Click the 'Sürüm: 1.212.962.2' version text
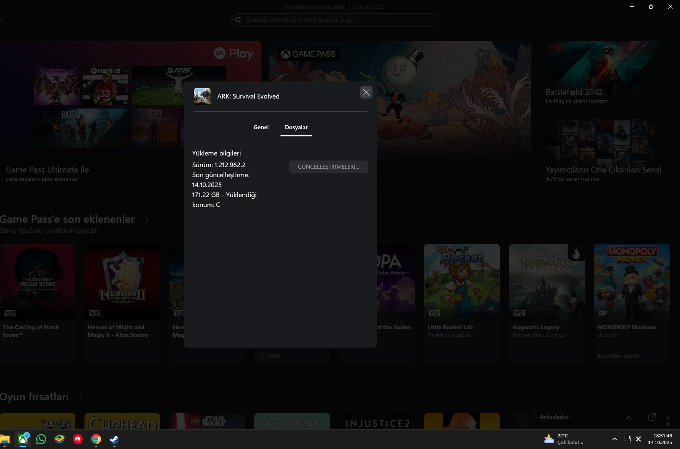Image resolution: width=680 pixels, height=449 pixels. 219,165
